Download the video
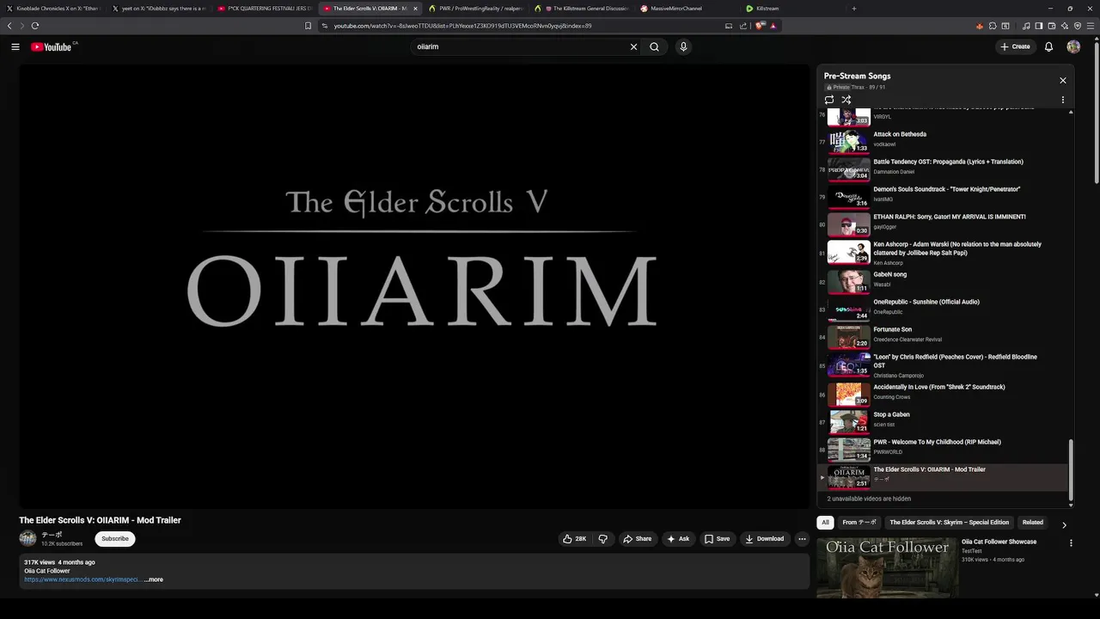This screenshot has width=1100, height=619. pyautogui.click(x=765, y=539)
